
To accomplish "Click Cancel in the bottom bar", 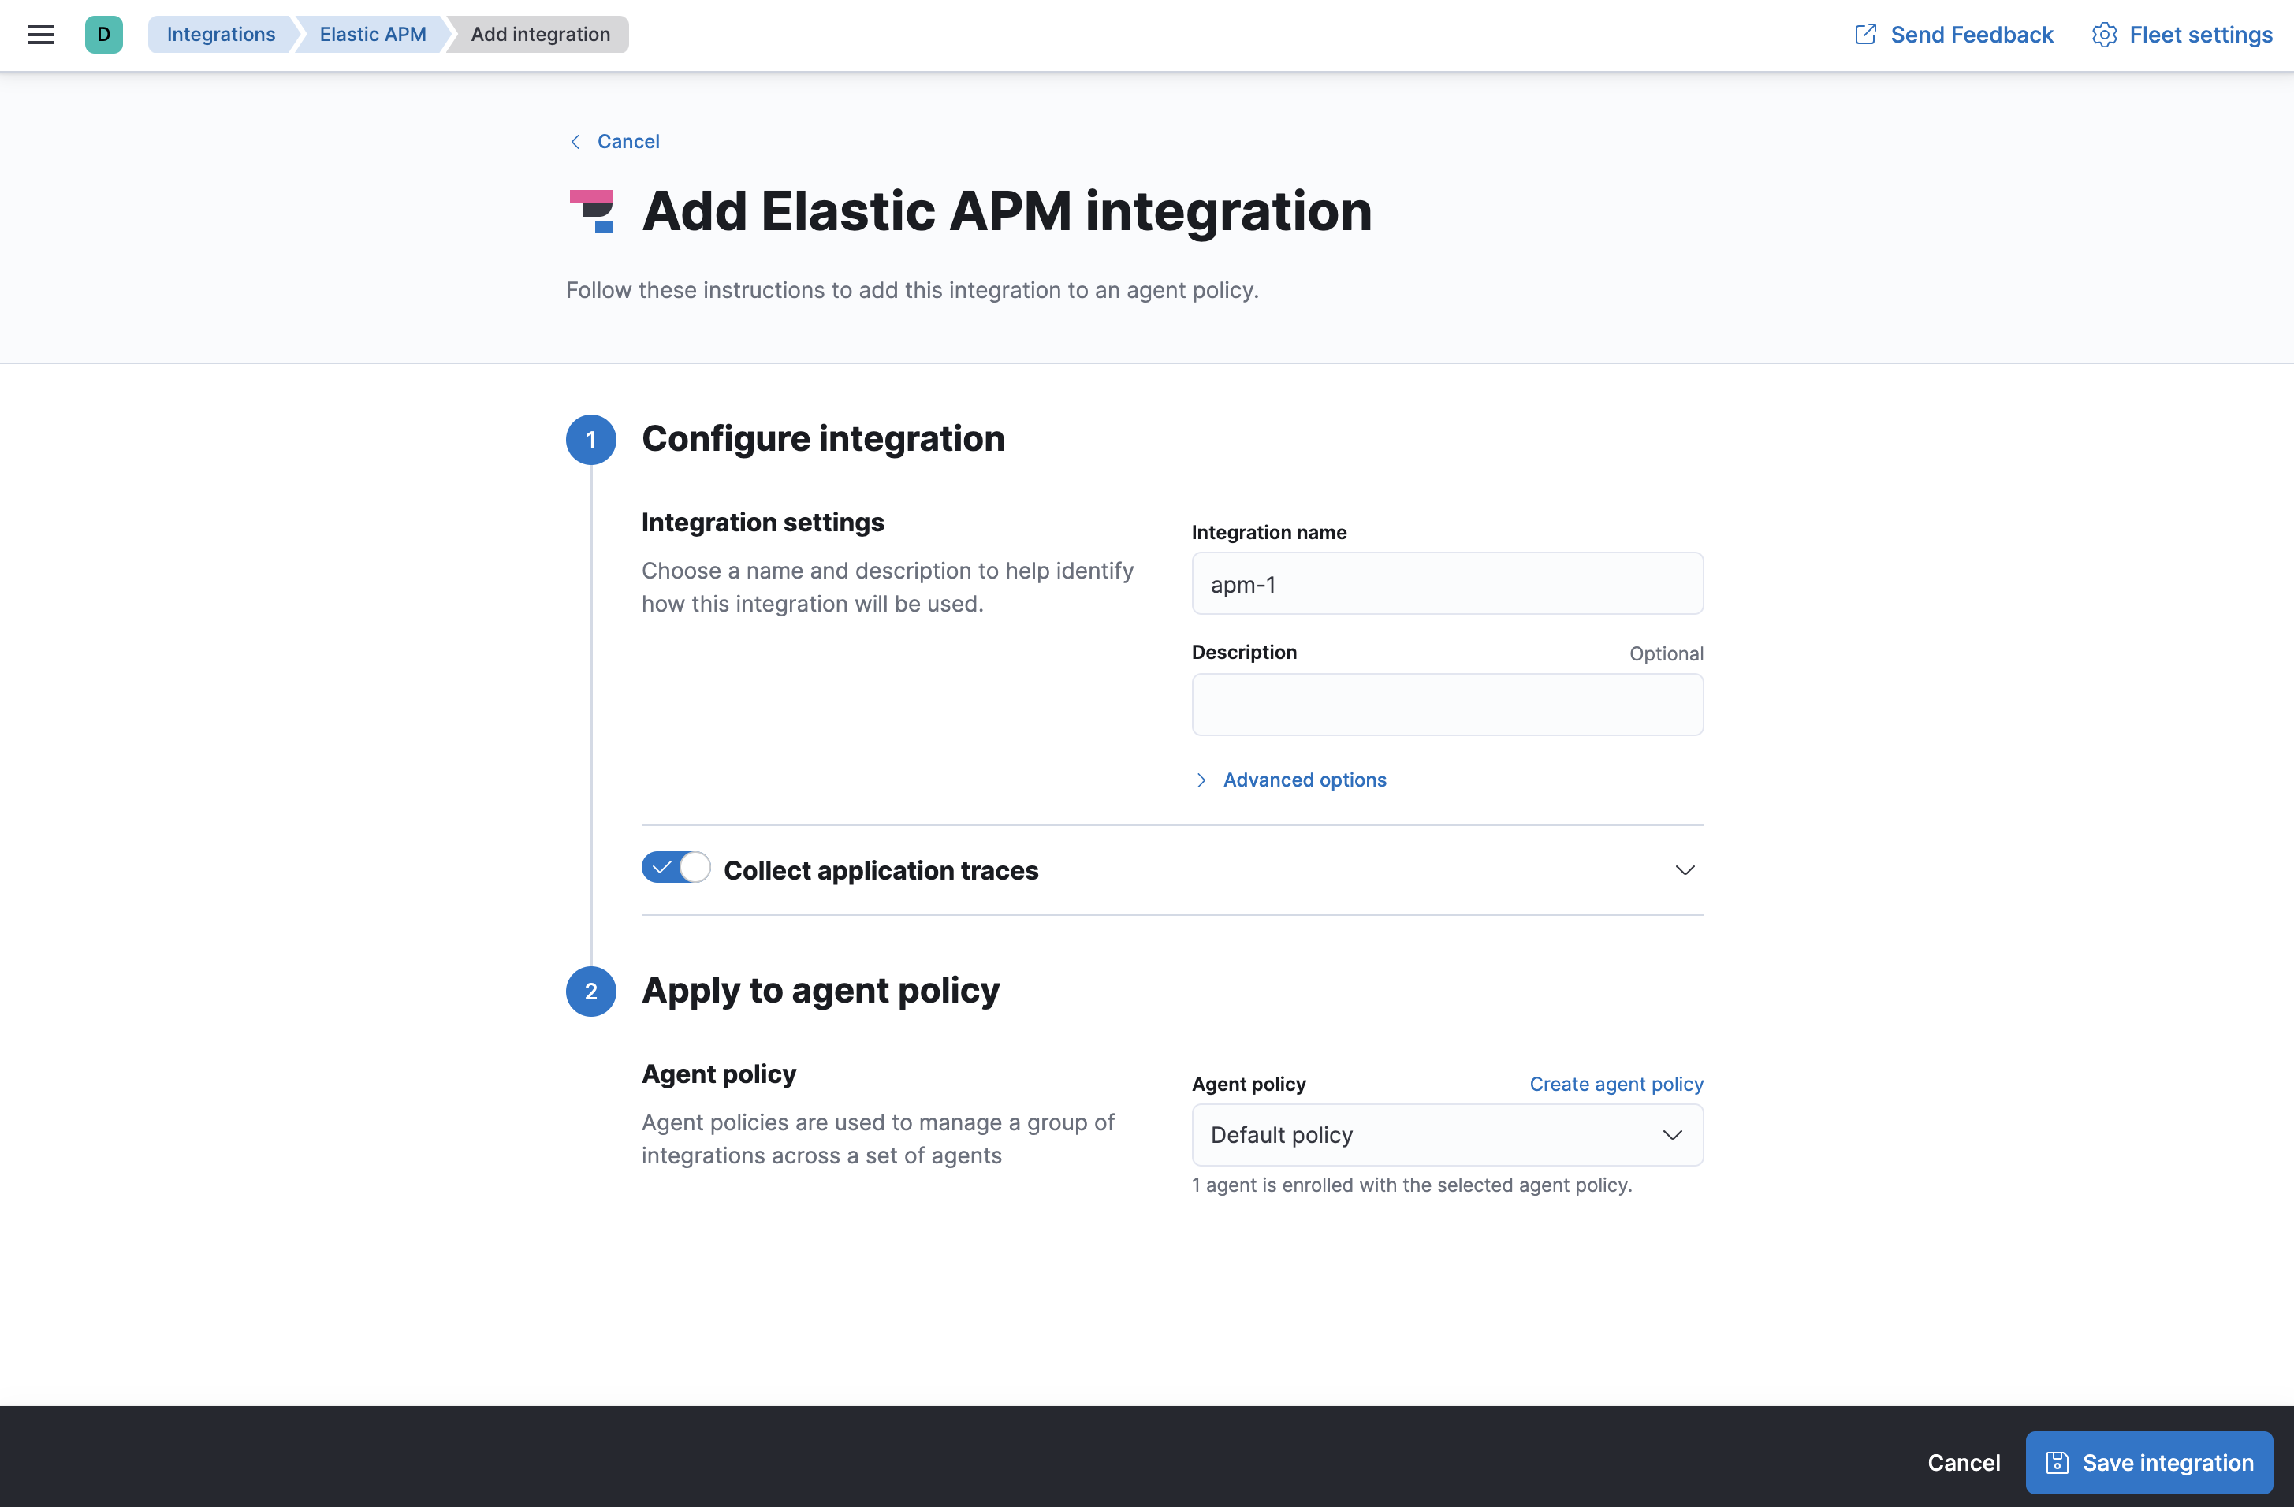I will click(x=1964, y=1462).
